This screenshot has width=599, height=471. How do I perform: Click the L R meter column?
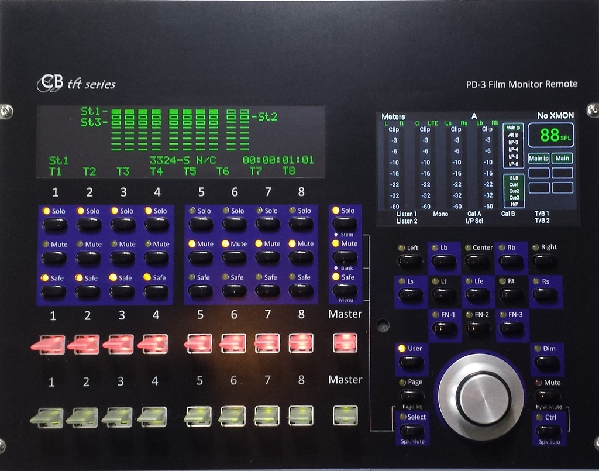coord(394,166)
